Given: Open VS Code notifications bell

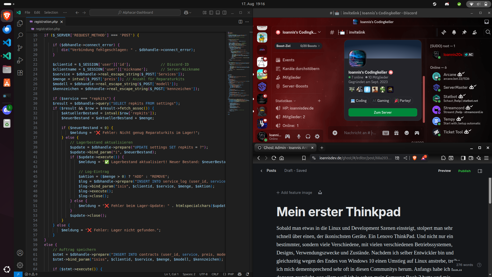Looking at the screenshot, I should 248,274.
